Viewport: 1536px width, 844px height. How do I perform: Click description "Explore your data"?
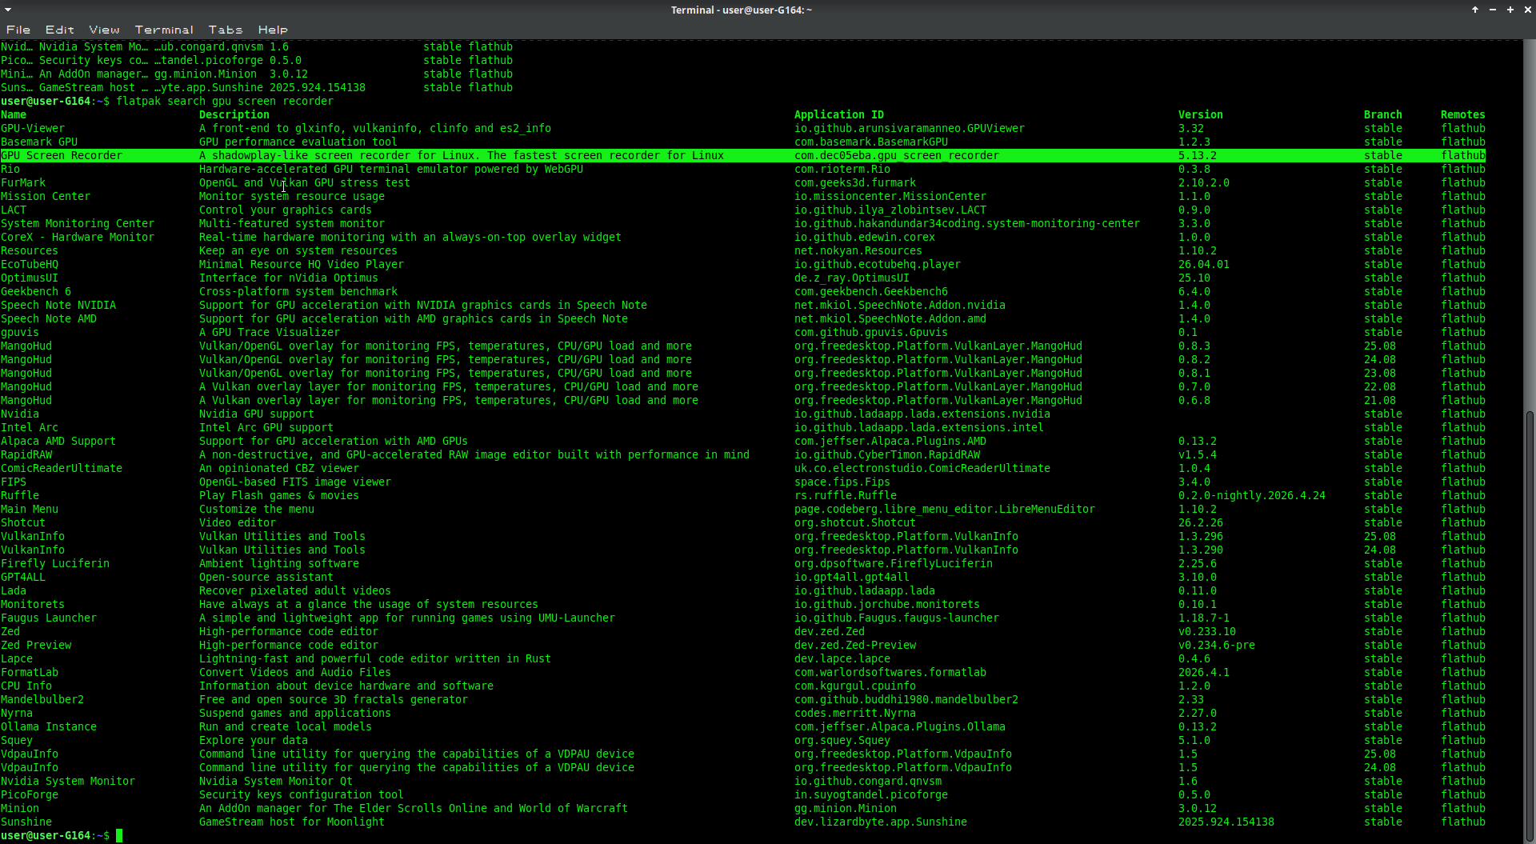254,741
